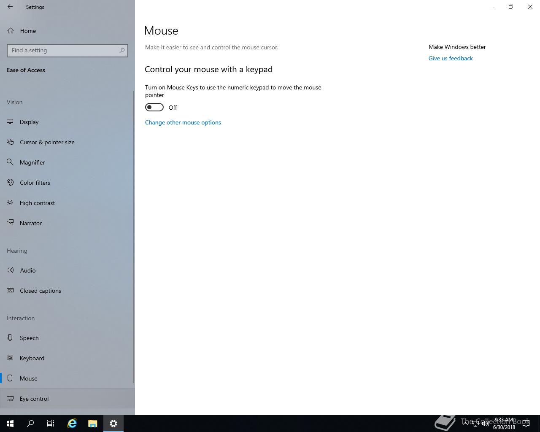Screen dimensions: 540x432
Task: Click the search magnifier in the Find a setting box
Action: click(122, 51)
